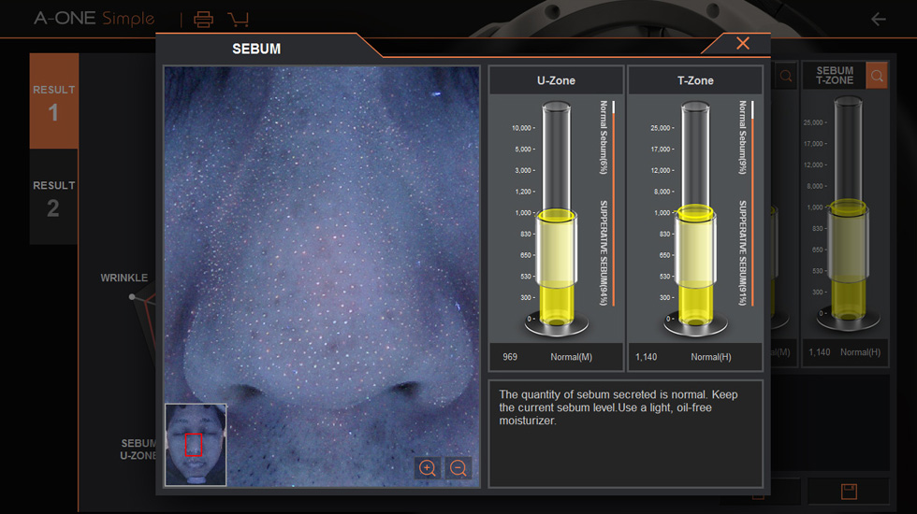
Task: Click magnifier icon on Sebum T-Zone card
Action: coord(877,76)
